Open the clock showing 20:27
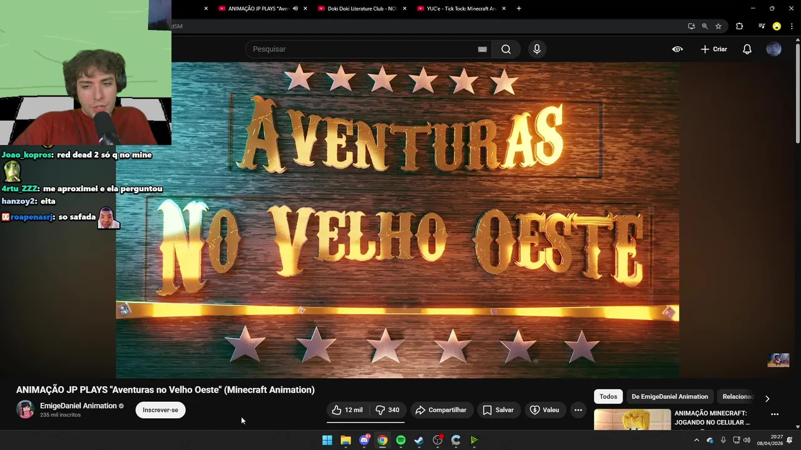This screenshot has height=450, width=801. click(769, 440)
